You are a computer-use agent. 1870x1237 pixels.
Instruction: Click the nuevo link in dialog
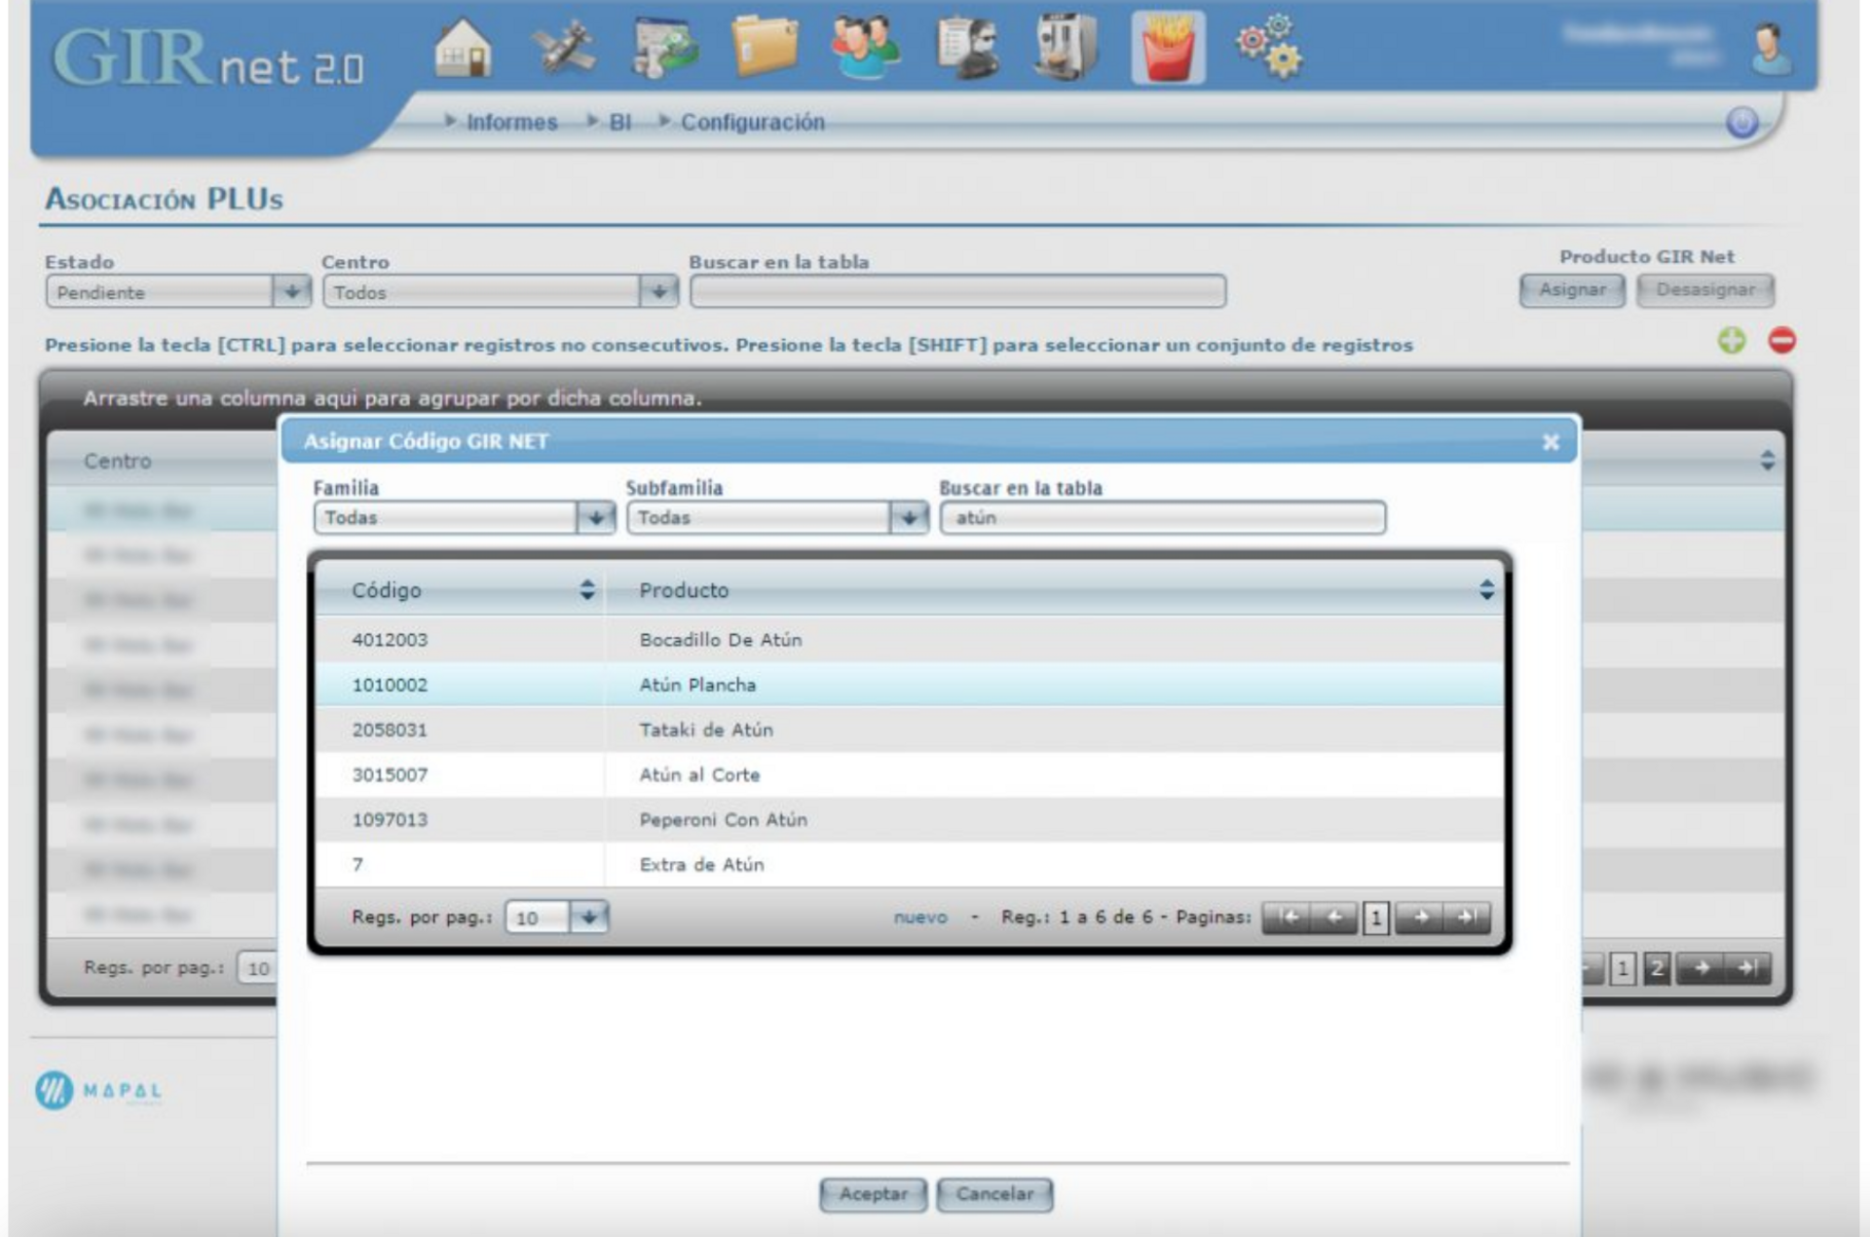tap(919, 917)
